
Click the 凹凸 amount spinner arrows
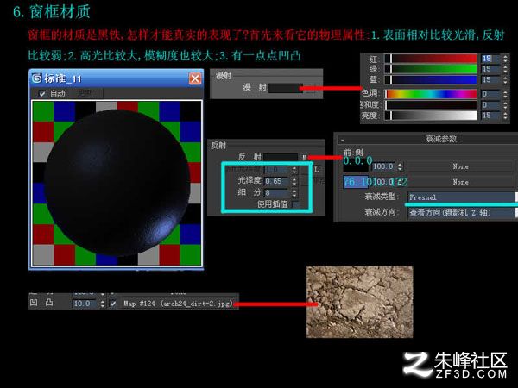(103, 304)
